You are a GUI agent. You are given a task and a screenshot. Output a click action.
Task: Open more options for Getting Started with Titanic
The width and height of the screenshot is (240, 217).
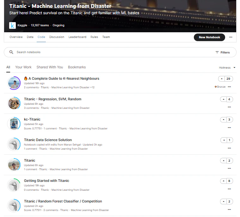point(229,189)
